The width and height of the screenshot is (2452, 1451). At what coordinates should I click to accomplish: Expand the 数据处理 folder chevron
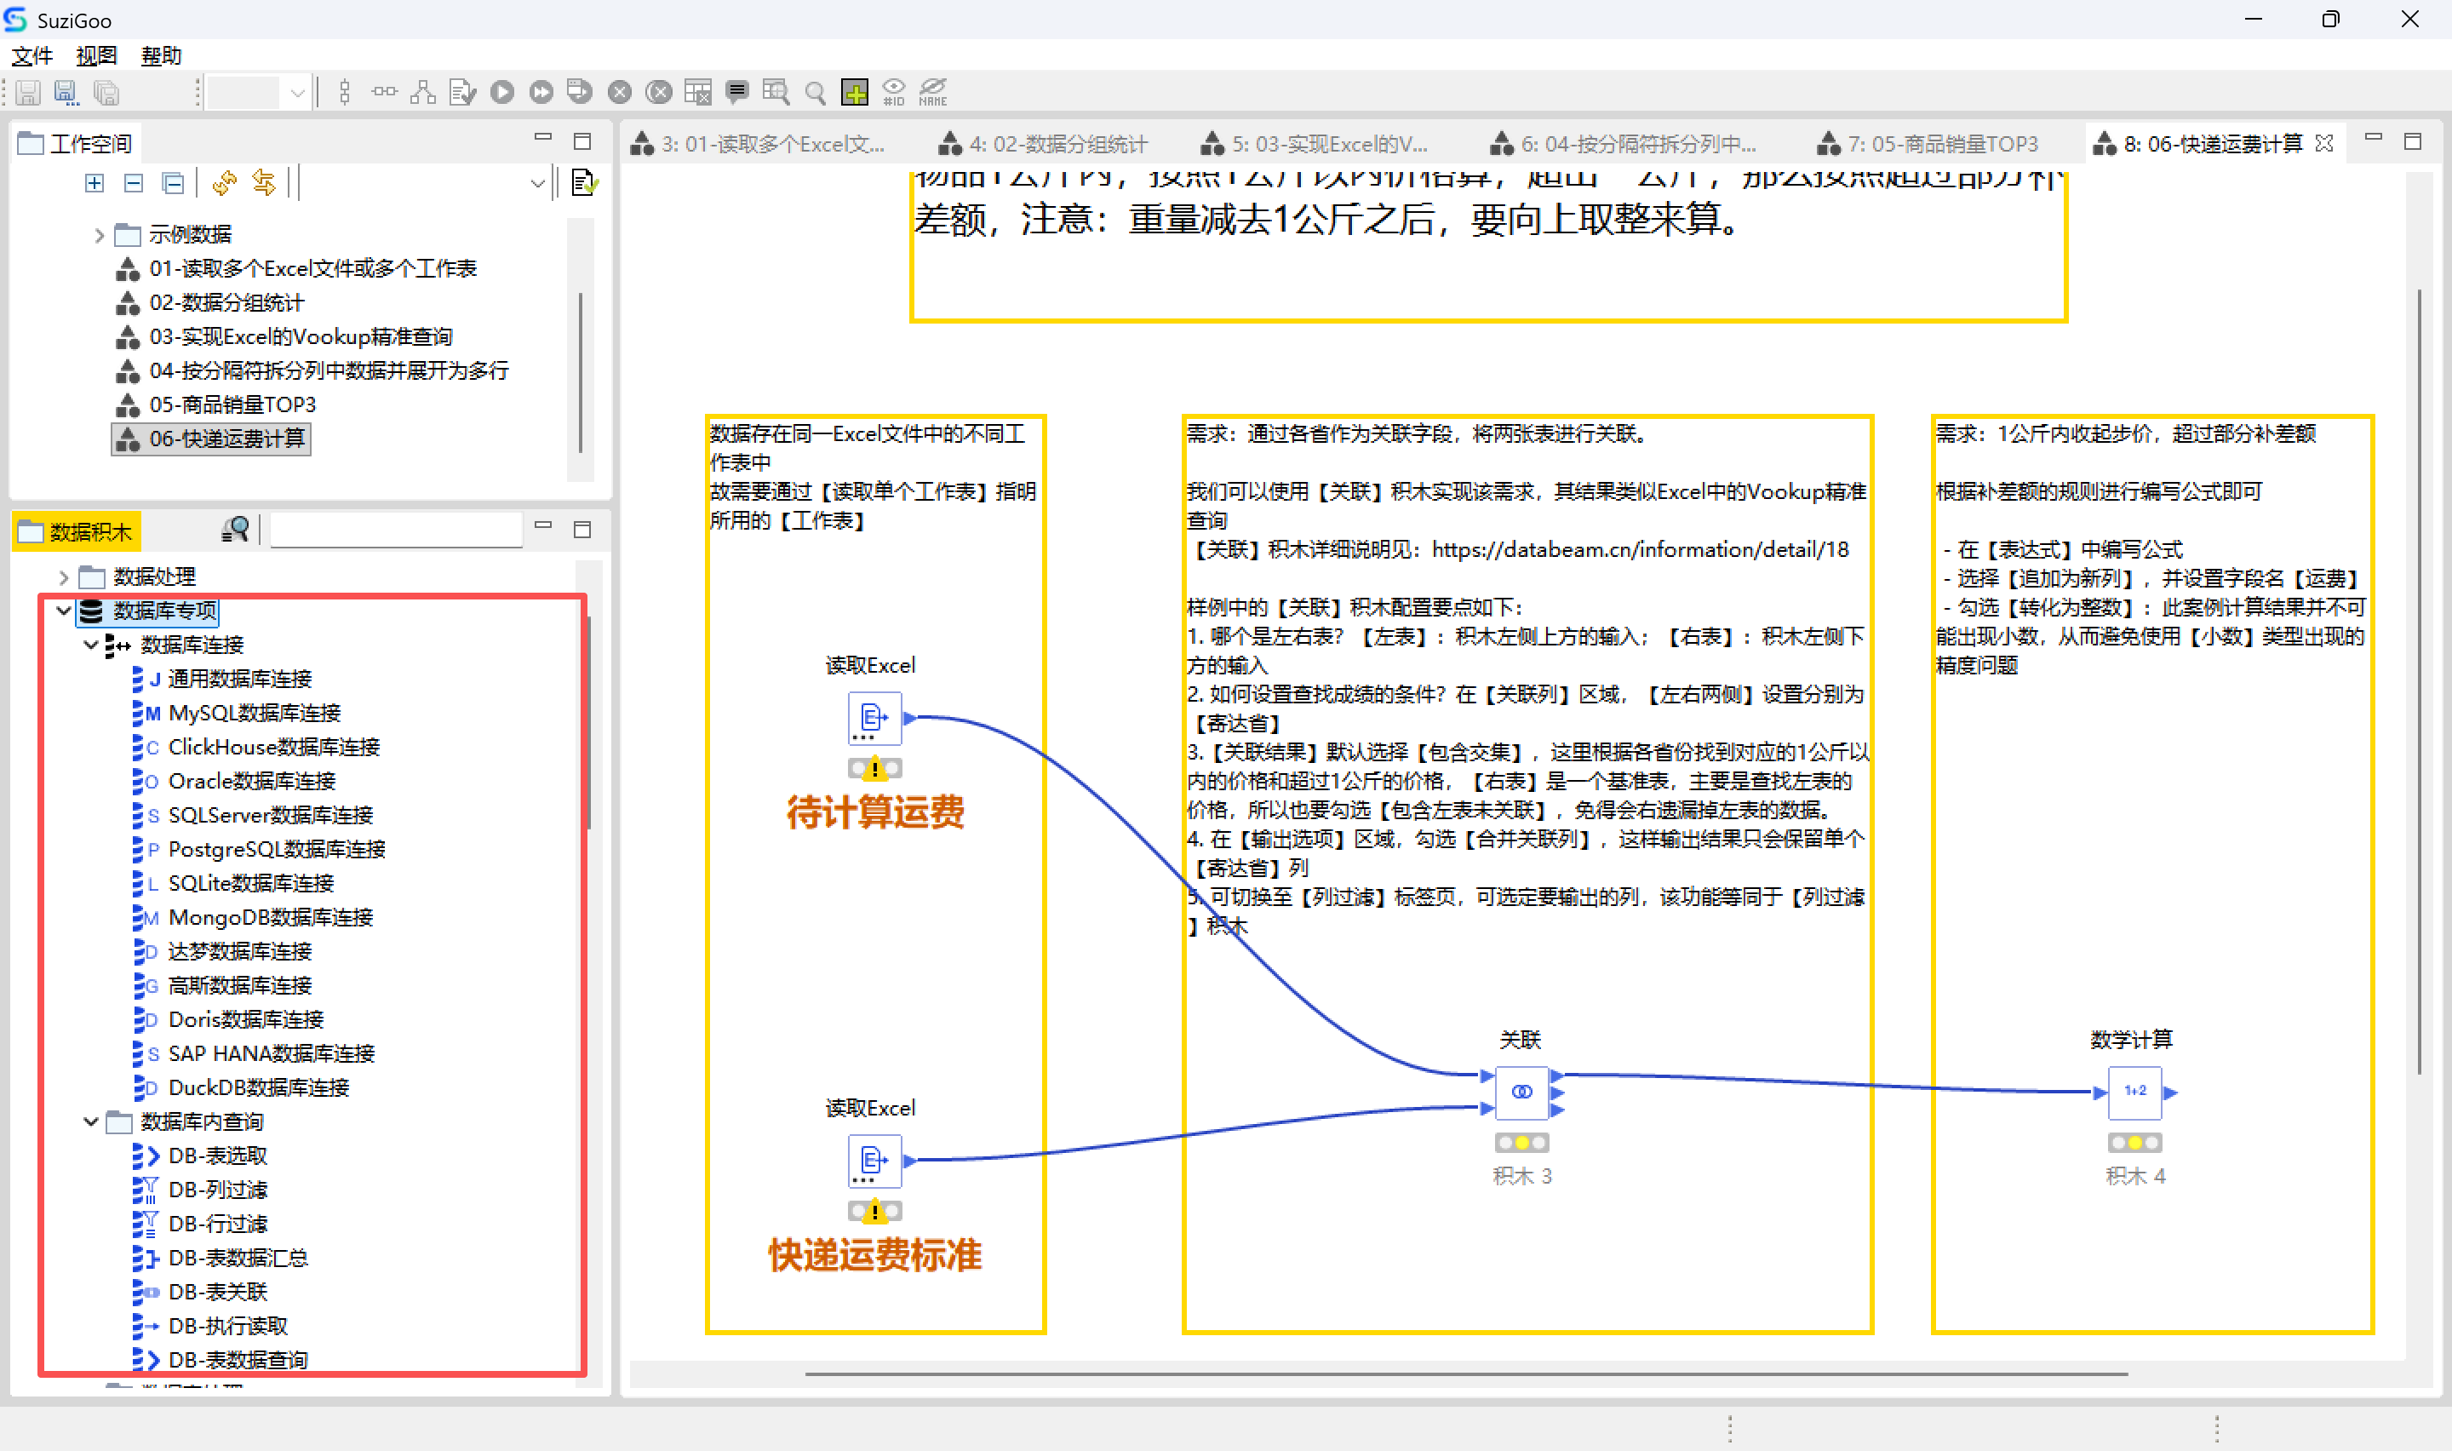click(x=64, y=576)
